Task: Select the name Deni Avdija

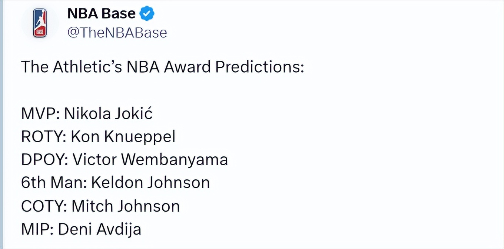Action: pos(100,229)
